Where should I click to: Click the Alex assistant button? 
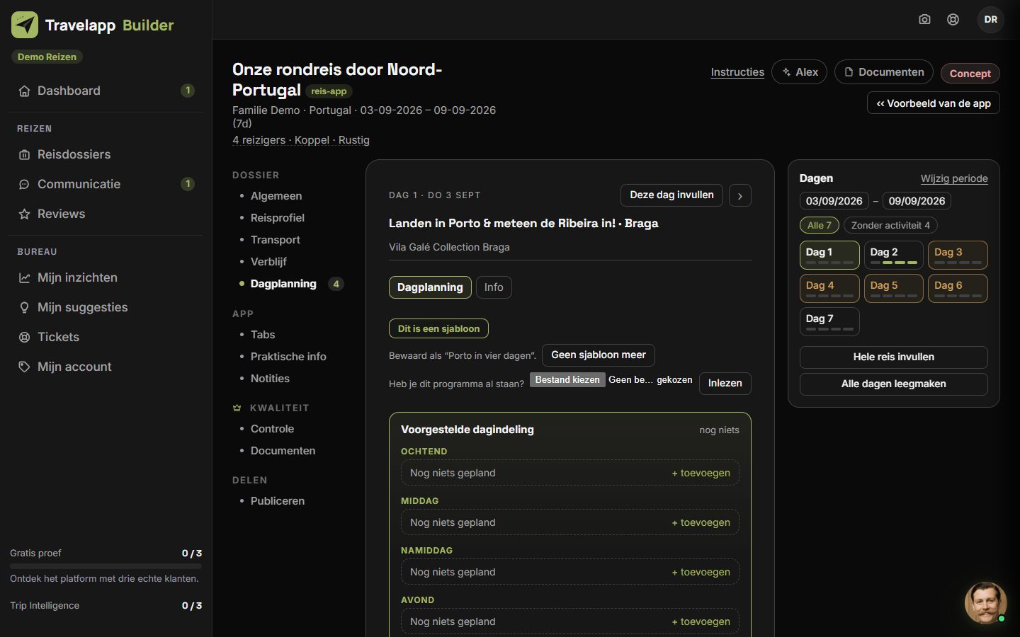click(800, 72)
